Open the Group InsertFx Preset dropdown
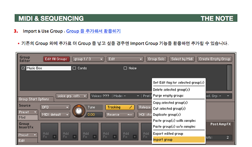 tap(28, 135)
